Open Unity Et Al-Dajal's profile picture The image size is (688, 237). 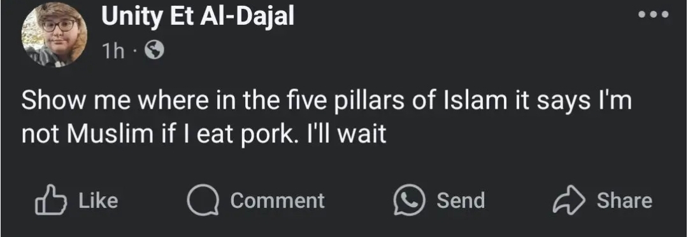[54, 34]
